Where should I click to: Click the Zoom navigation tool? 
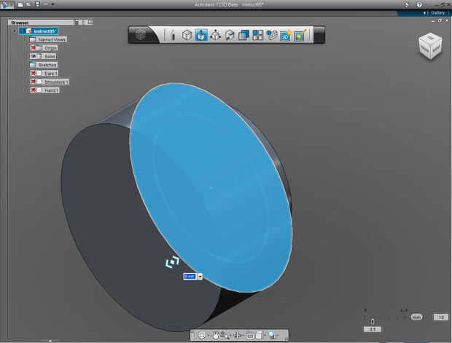[225, 335]
